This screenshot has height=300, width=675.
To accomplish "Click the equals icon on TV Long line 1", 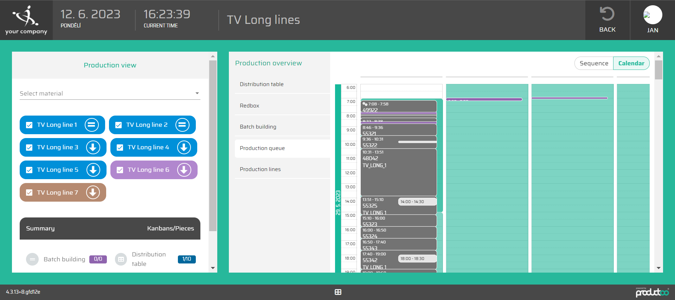I will [91, 125].
